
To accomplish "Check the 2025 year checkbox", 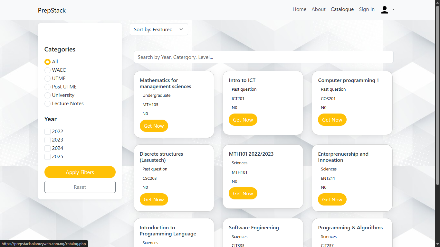I will [x=47, y=157].
